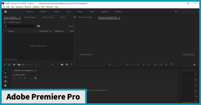Open the Media Browser tab
This screenshot has width=201, height=105.
pos(30,17)
